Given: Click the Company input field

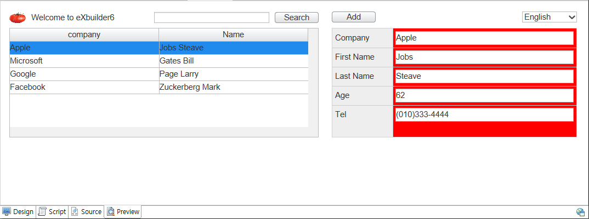Looking at the screenshot, I should pos(484,38).
